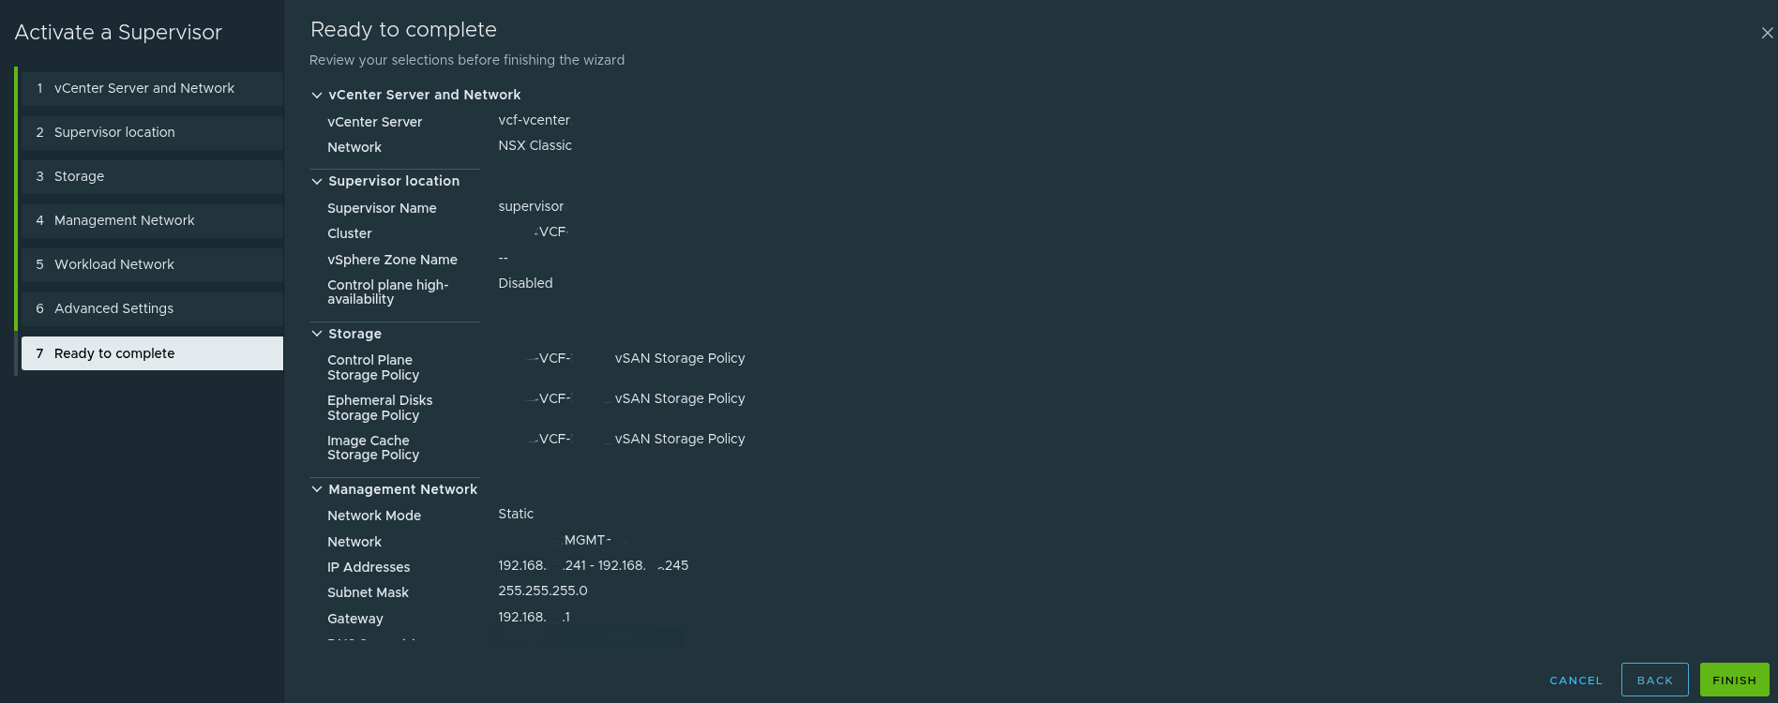Click the Static network mode value
This screenshot has height=703, width=1778.
coord(516,514)
